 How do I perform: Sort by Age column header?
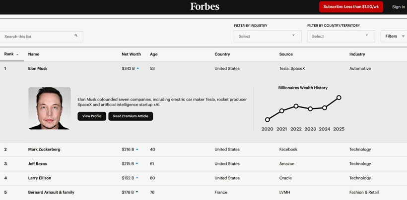point(154,54)
